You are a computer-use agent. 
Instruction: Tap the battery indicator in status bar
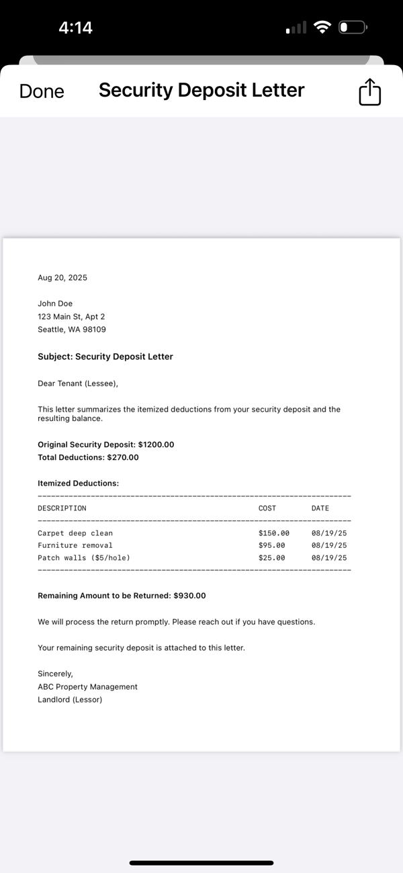(352, 27)
